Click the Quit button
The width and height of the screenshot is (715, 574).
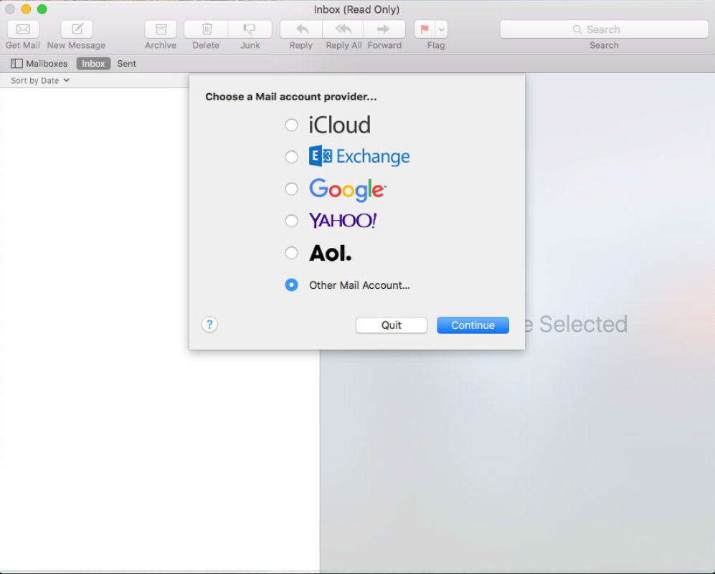(x=392, y=325)
